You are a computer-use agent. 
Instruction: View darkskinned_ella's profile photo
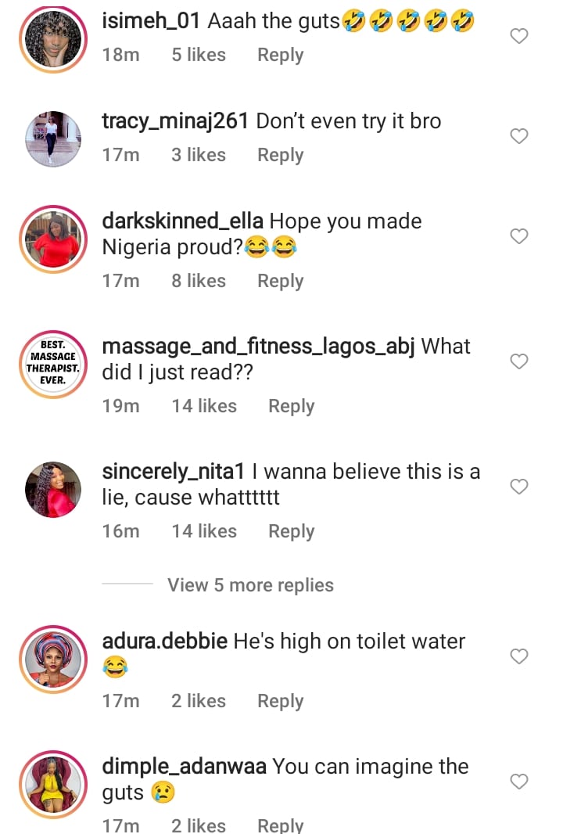tap(52, 239)
